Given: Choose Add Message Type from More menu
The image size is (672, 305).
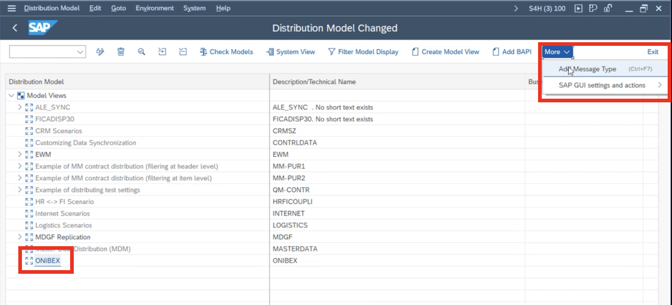Looking at the screenshot, I should coord(605,69).
